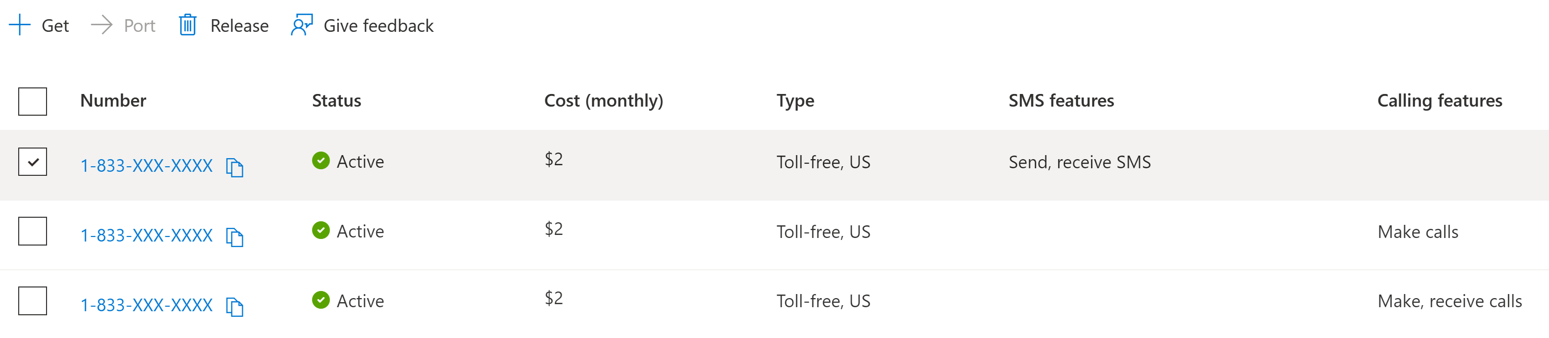Sort by the SMS features column header
The image size is (1549, 338).
click(1061, 100)
